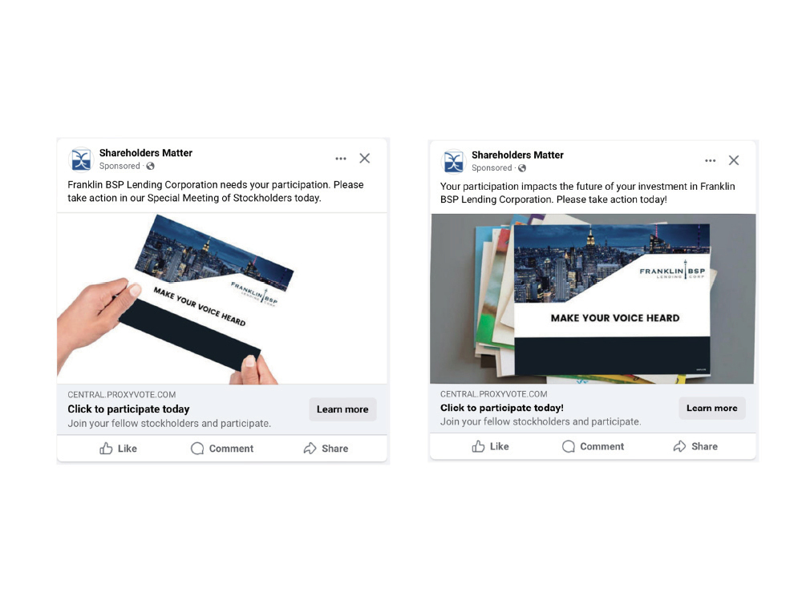Screen dimensions: 794x596
Task: Dismiss right ad with X icon
Action: pos(734,160)
